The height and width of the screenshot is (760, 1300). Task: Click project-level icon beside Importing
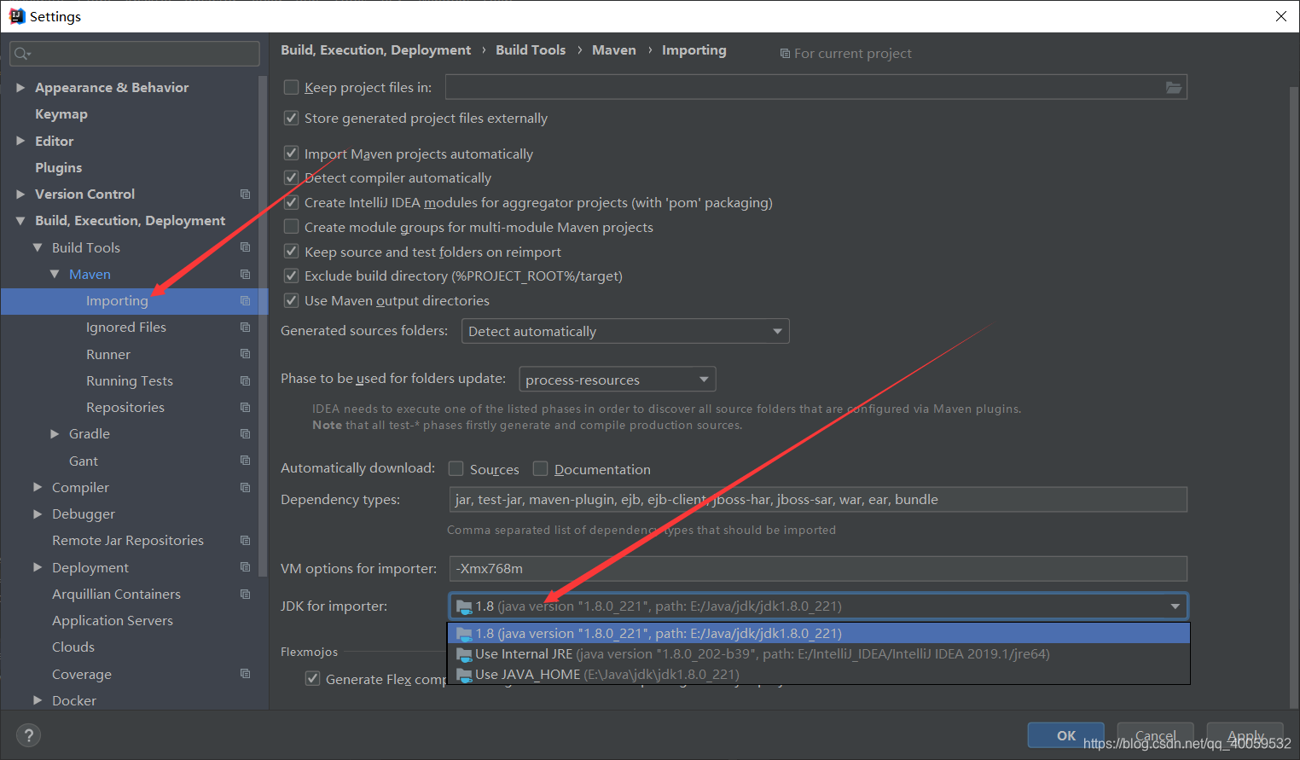(x=245, y=301)
